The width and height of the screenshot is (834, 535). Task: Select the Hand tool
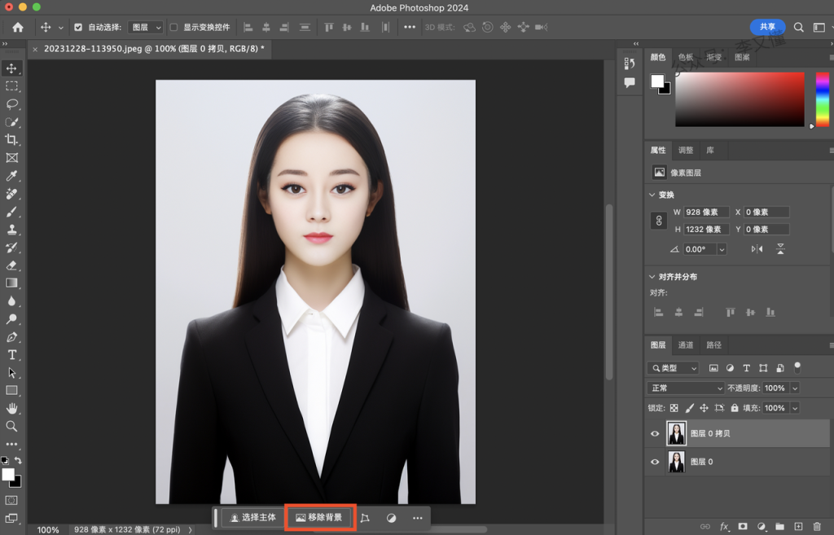coord(12,409)
